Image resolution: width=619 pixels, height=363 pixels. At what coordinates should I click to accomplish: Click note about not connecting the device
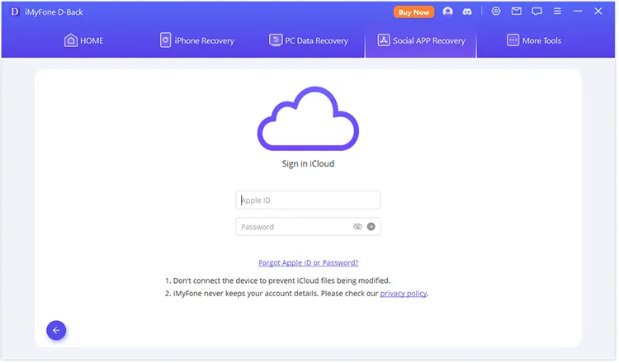[277, 280]
